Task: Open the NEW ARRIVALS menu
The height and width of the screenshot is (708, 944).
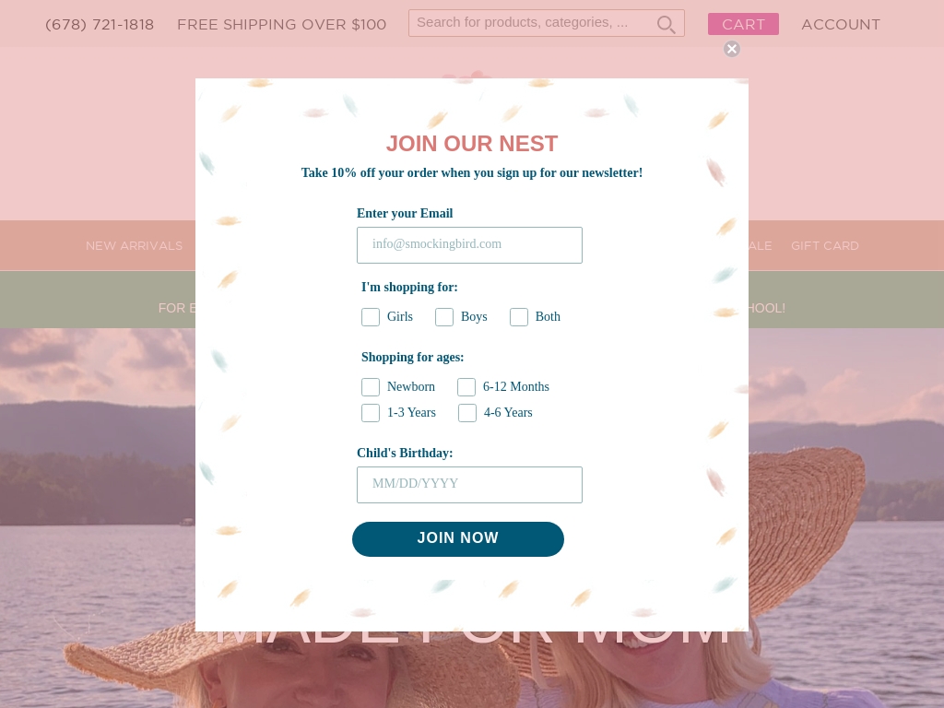Action: point(134,245)
